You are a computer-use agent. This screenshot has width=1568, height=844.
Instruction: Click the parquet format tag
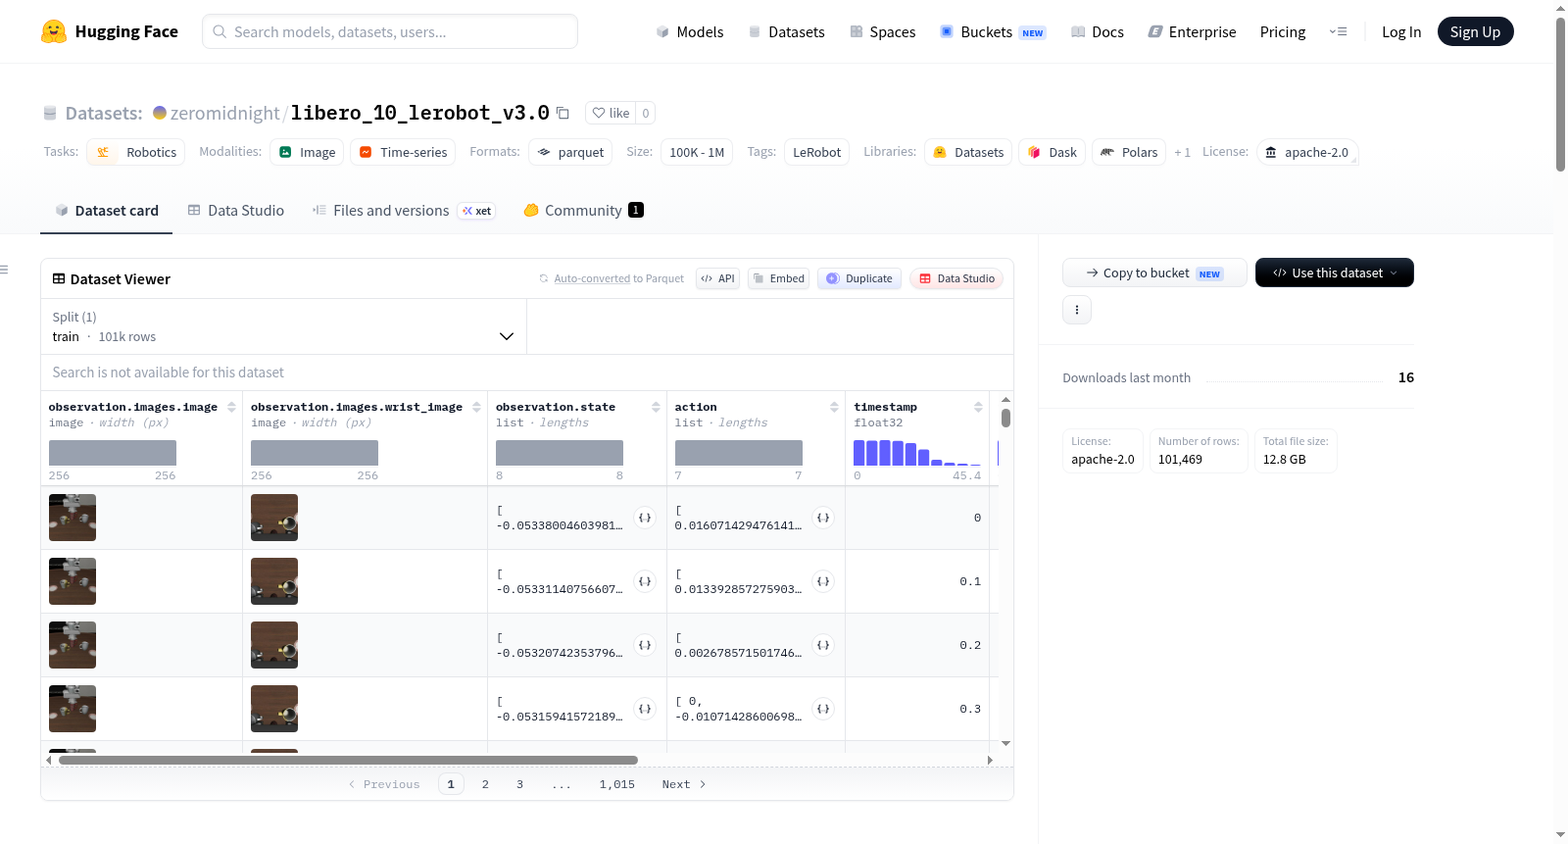(x=570, y=152)
